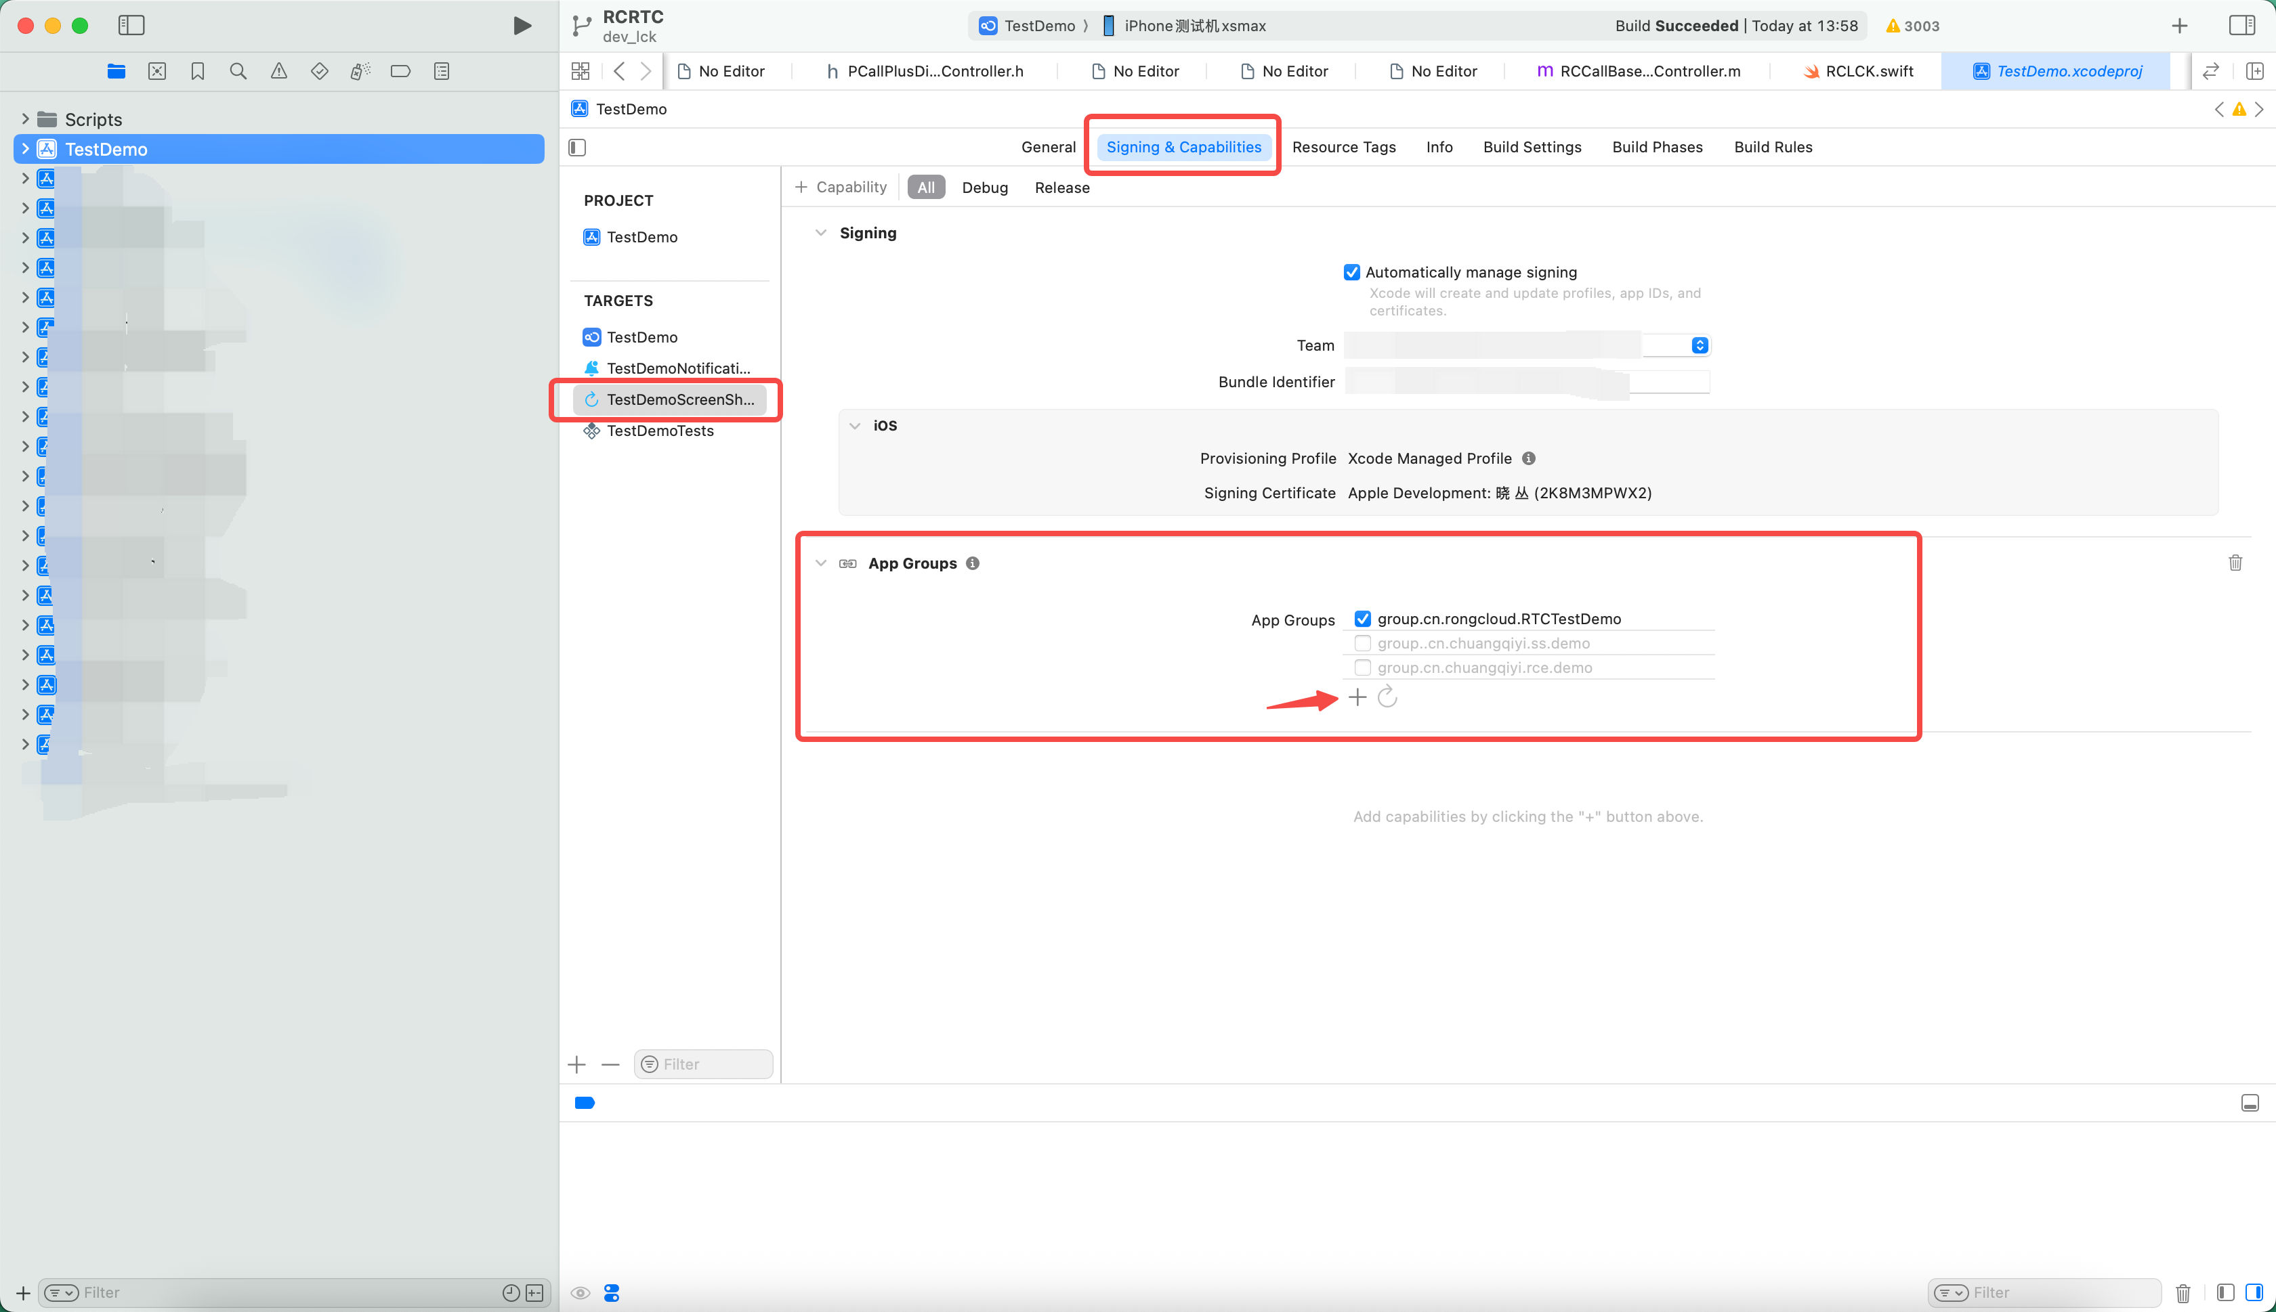The image size is (2276, 1312).
Task: Click the add editor plus icon in toolbar
Action: pyautogui.click(x=2180, y=25)
